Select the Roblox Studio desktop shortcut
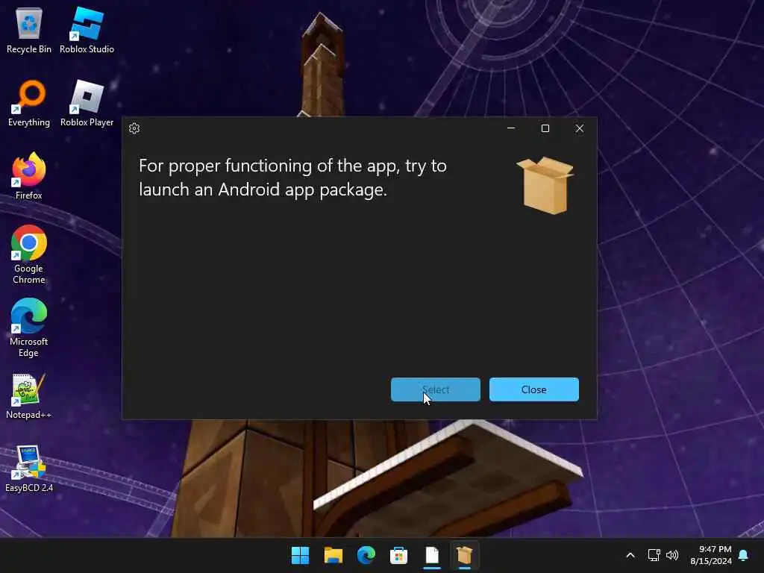Image resolution: width=764 pixels, height=573 pixels. click(x=87, y=31)
